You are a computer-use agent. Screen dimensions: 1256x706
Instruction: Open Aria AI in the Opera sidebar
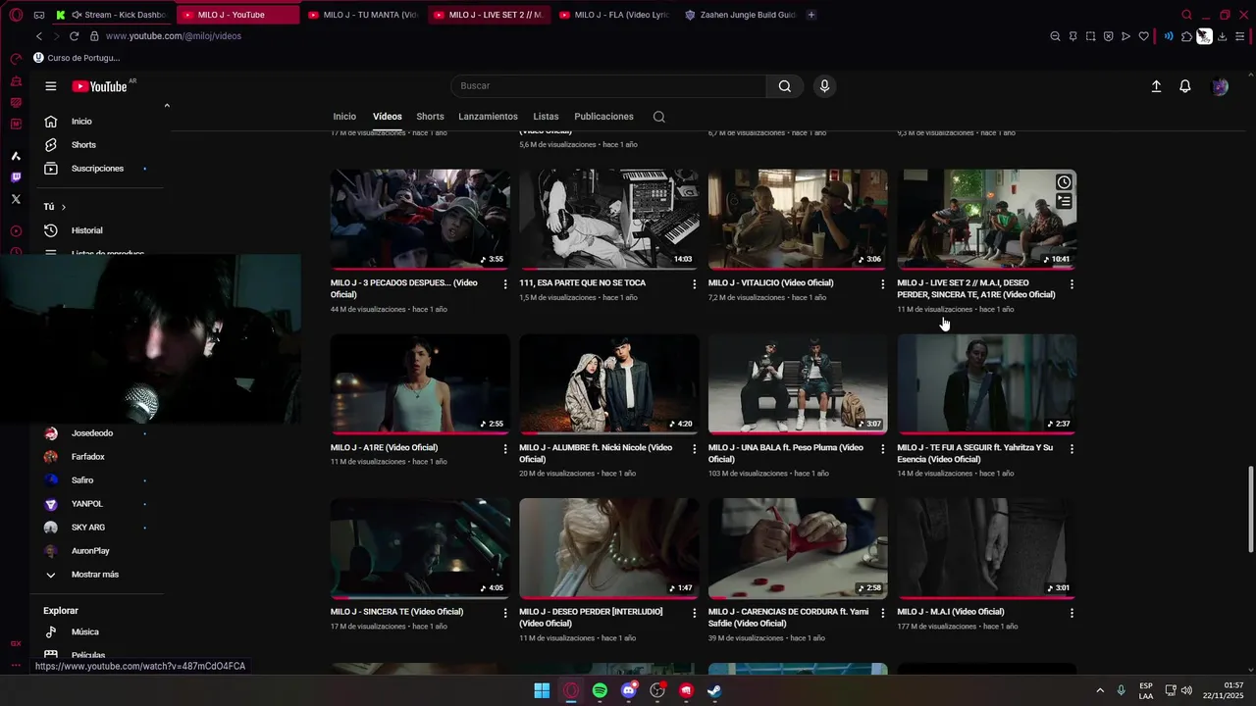16,156
